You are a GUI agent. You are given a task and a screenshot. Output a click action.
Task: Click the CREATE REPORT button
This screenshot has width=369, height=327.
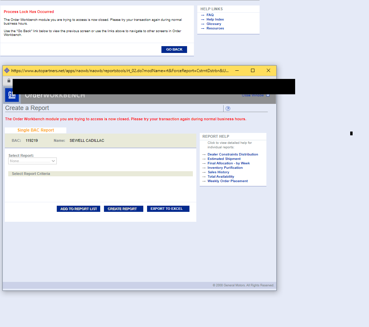[123, 209]
